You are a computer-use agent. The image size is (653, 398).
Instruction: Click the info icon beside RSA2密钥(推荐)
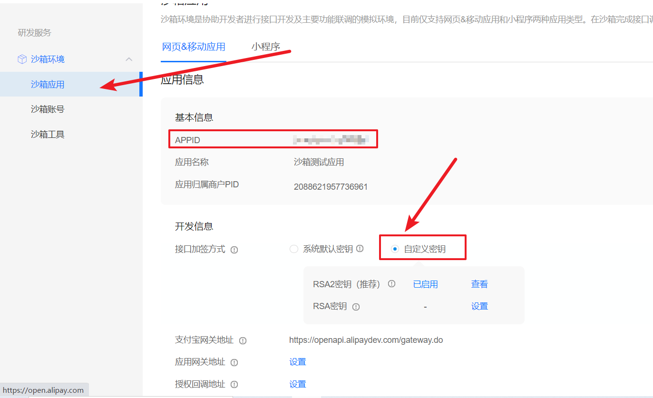pos(392,284)
